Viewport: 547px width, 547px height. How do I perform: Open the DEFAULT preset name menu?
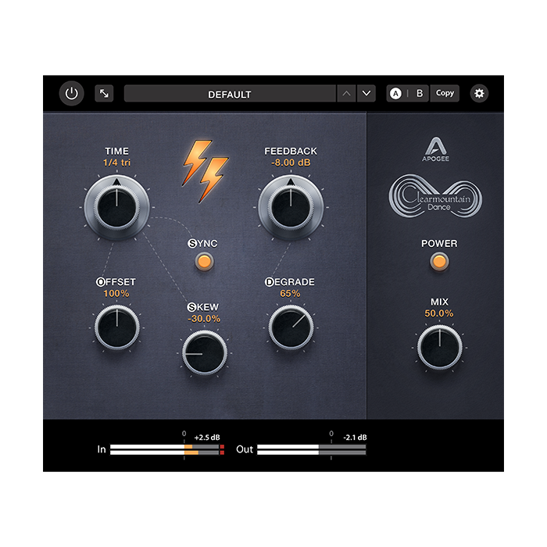[230, 94]
